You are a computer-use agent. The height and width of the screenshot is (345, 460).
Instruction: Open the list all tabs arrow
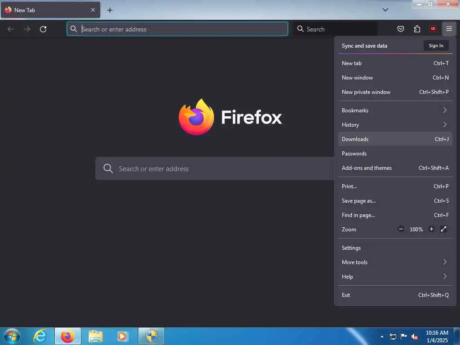pos(385,10)
